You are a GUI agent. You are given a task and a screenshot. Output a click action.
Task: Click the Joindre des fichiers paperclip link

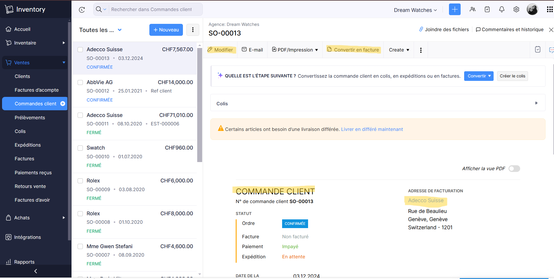444,29
